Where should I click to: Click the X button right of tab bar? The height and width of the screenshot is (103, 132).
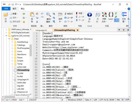pyautogui.click(x=128, y=30)
